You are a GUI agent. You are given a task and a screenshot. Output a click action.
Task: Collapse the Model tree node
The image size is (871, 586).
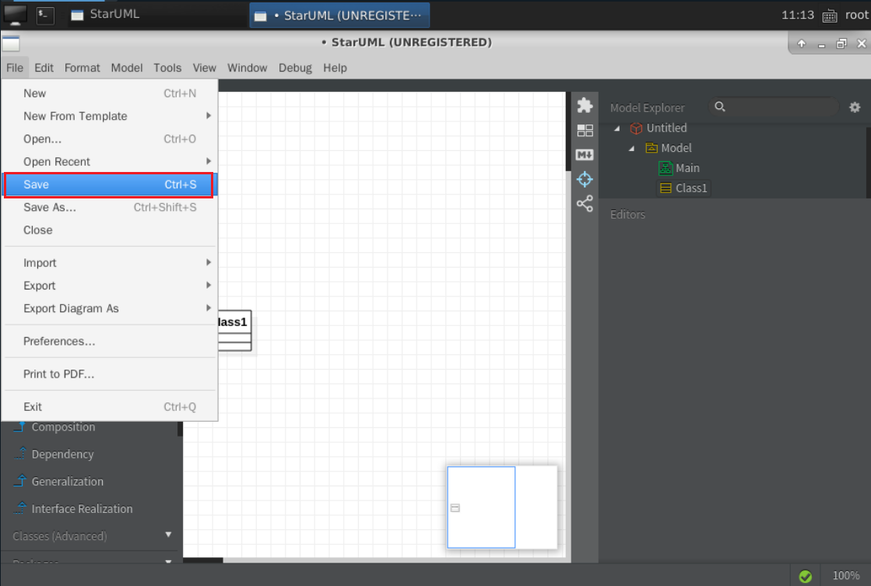[631, 149]
